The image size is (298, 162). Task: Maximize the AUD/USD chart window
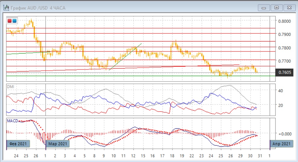click(x=276, y=8)
